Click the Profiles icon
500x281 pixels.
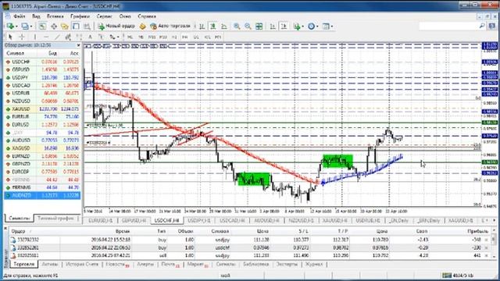[24, 27]
